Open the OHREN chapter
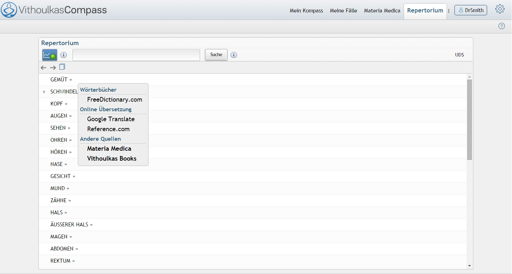The width and height of the screenshot is (512, 274). click(x=61, y=140)
